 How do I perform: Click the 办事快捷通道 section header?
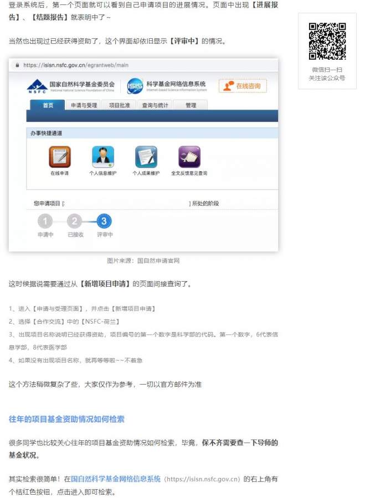[x=46, y=133]
